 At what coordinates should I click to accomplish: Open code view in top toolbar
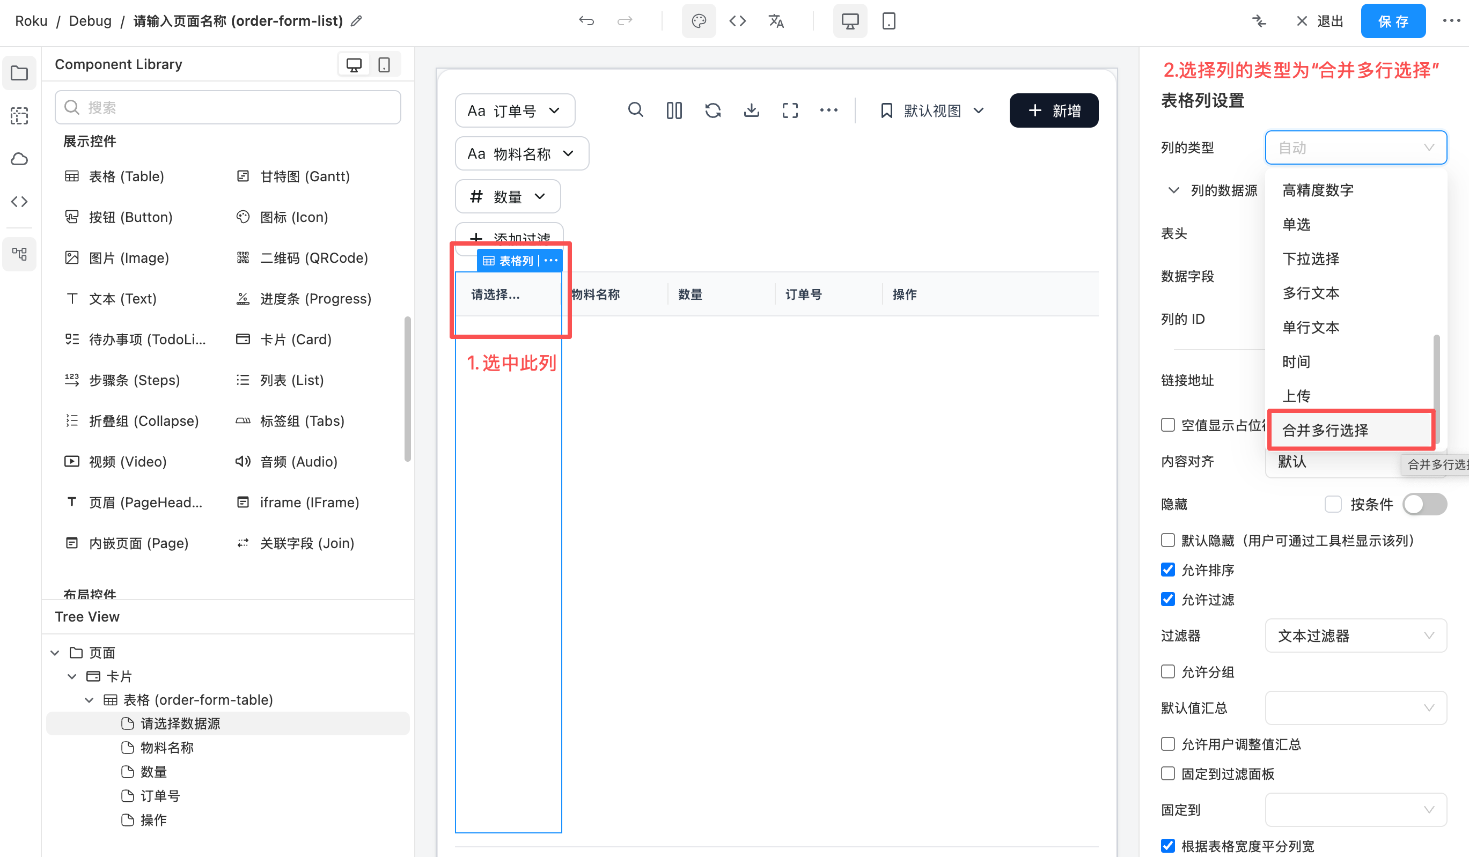737,21
